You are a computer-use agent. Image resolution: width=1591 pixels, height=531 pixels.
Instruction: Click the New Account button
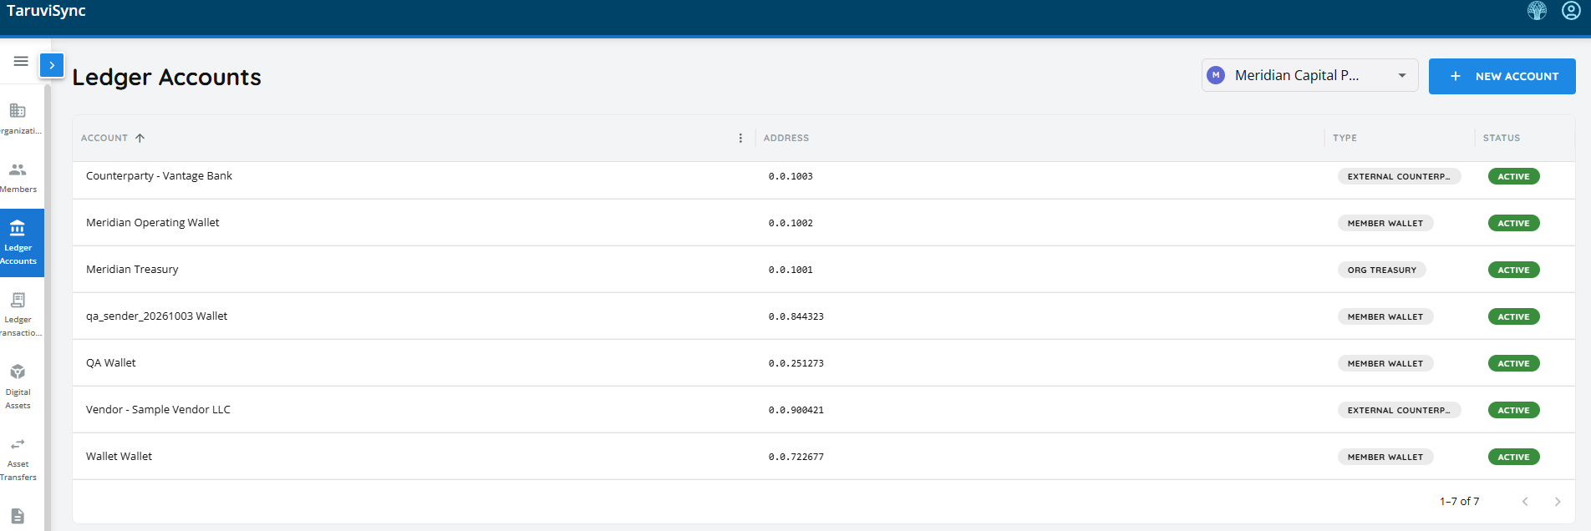tap(1502, 76)
